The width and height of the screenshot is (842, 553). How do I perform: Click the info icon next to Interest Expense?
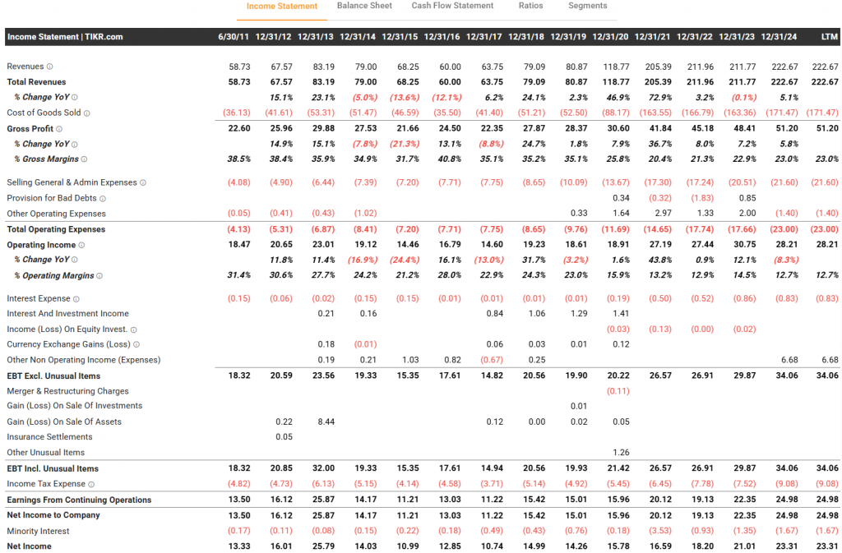[76, 299]
